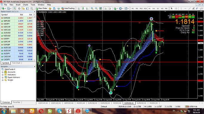204x114 pixels.
Task: Select the vertical line drawing tool
Action: coord(181,8)
